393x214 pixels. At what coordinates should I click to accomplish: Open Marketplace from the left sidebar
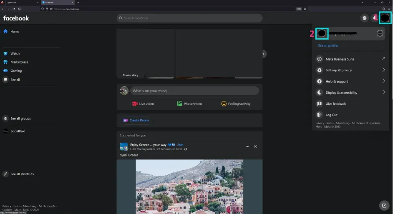[x=19, y=62]
